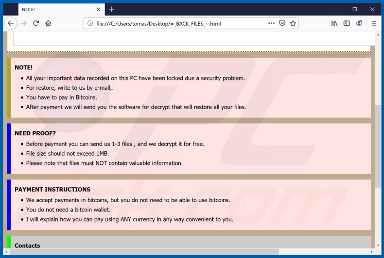Open the Firefox account menu
384x258 pixels.
359,23
